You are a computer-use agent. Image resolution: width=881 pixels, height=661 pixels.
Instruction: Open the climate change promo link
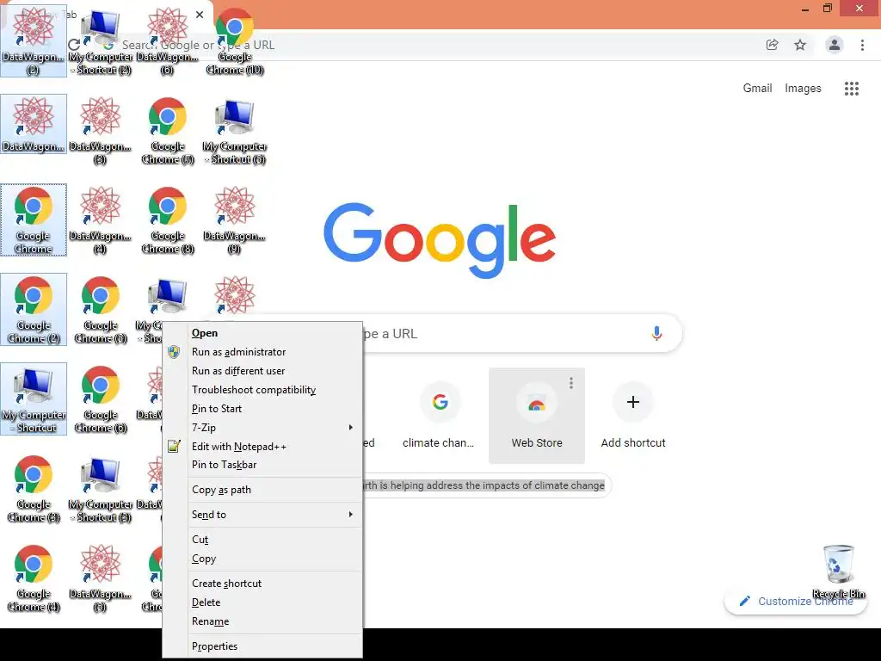[484, 485]
